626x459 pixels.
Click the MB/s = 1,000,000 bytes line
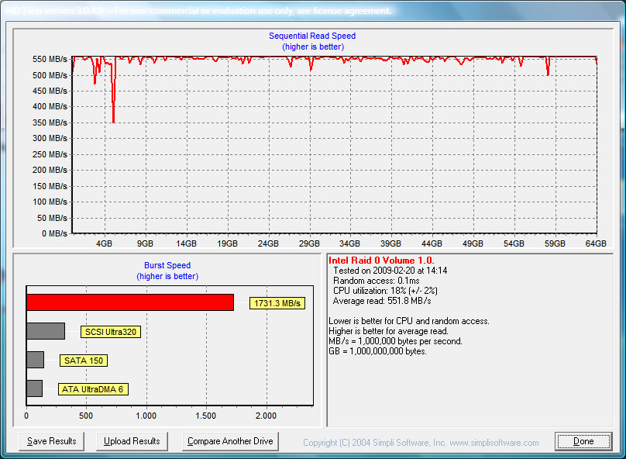tap(395, 341)
